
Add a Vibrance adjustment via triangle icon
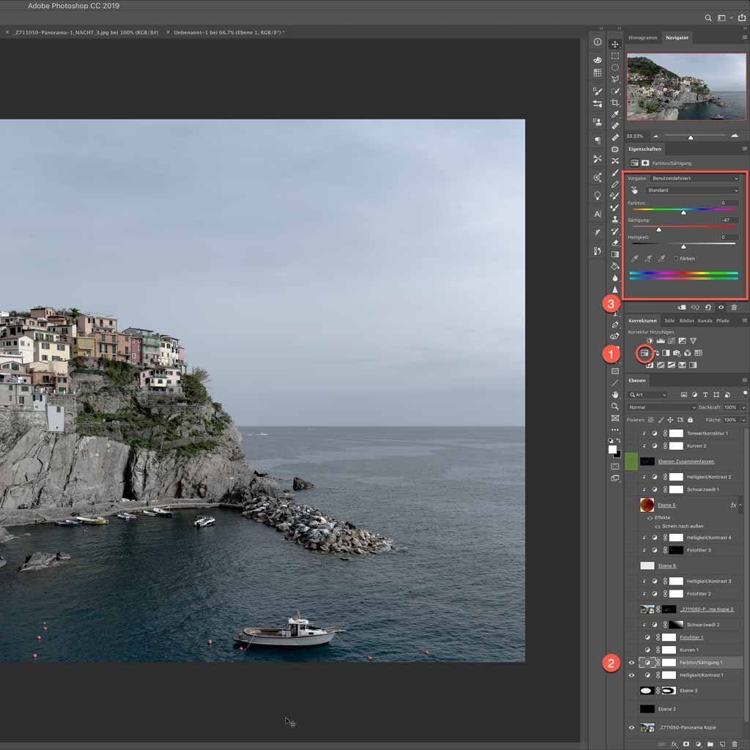(693, 341)
